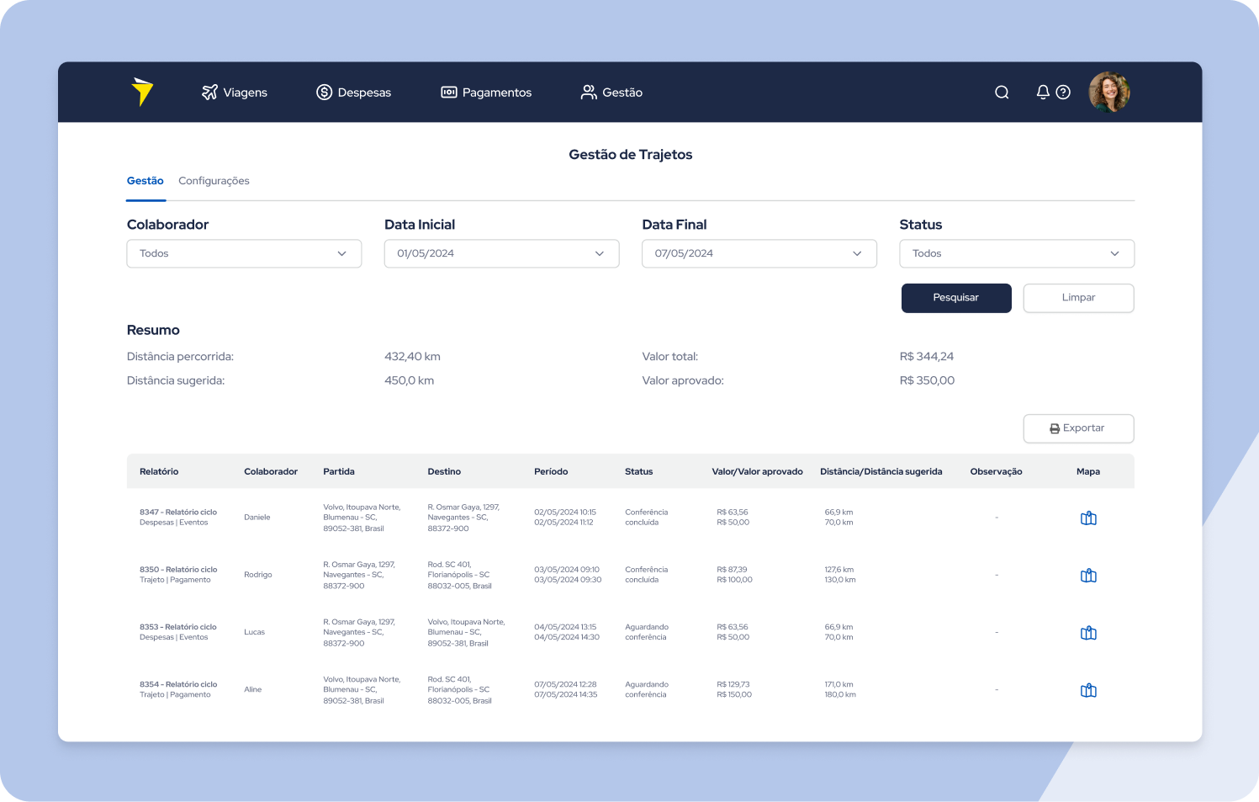Open the Viagens menu
The width and height of the screenshot is (1259, 802).
(235, 93)
